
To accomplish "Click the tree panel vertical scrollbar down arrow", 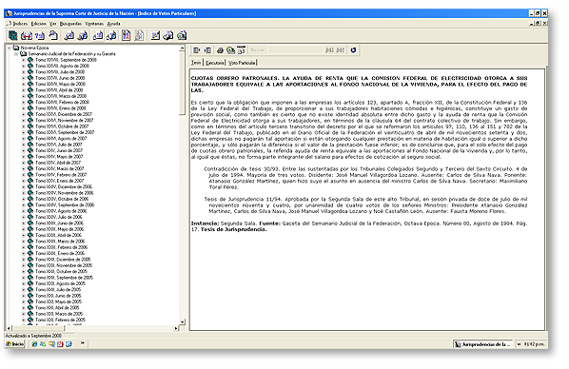I will pyautogui.click(x=182, y=321).
